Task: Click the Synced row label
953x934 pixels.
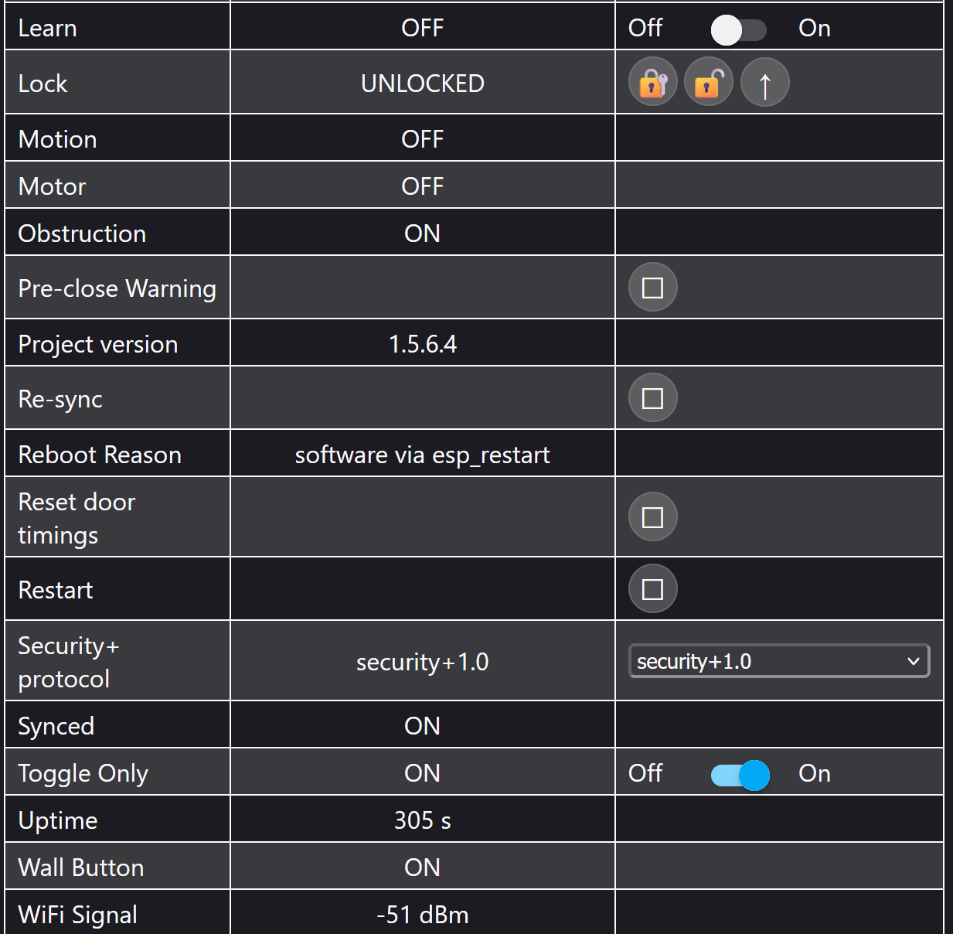Action: tap(56, 726)
